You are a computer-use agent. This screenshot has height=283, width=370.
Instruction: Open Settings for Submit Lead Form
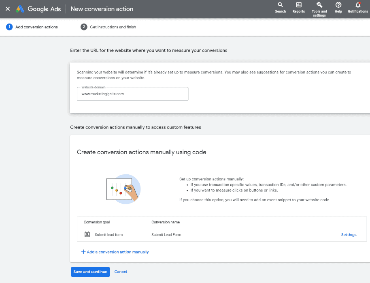pos(349,235)
